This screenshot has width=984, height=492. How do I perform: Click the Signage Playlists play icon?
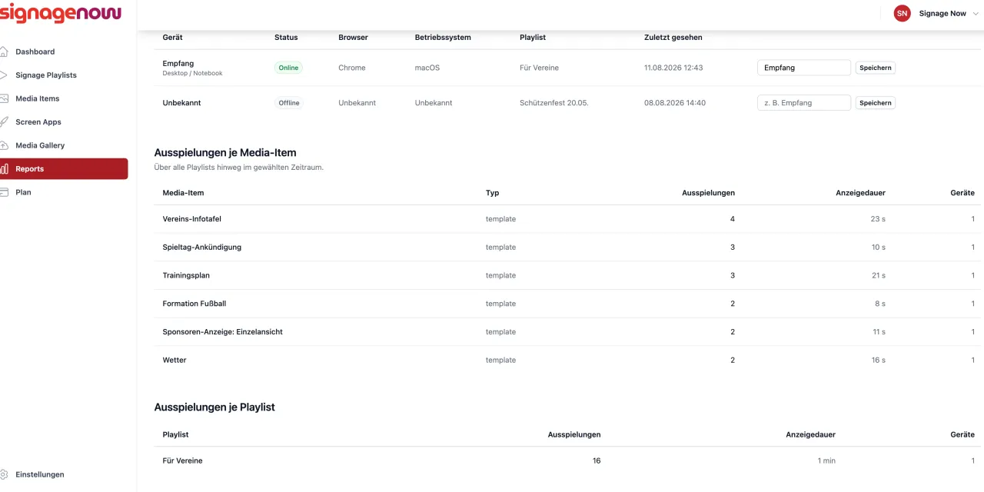click(4, 75)
